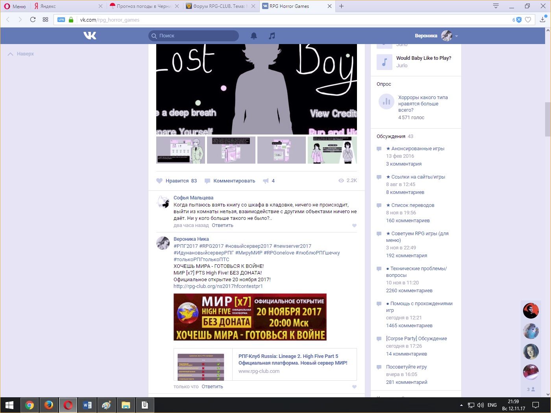
Task: Open Windows Start menu
Action: (x=9, y=405)
